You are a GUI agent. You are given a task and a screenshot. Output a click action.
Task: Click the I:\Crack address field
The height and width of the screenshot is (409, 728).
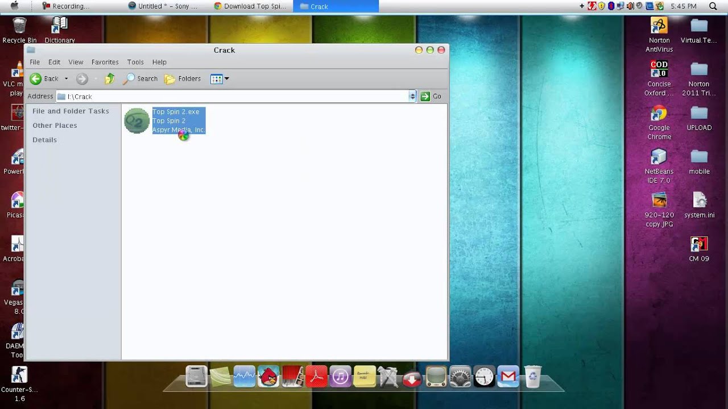pos(232,96)
